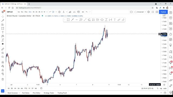Expand the Unnamed layout dropdown
Viewport: 173px width, 97px height.
pyautogui.click(x=145, y=12)
